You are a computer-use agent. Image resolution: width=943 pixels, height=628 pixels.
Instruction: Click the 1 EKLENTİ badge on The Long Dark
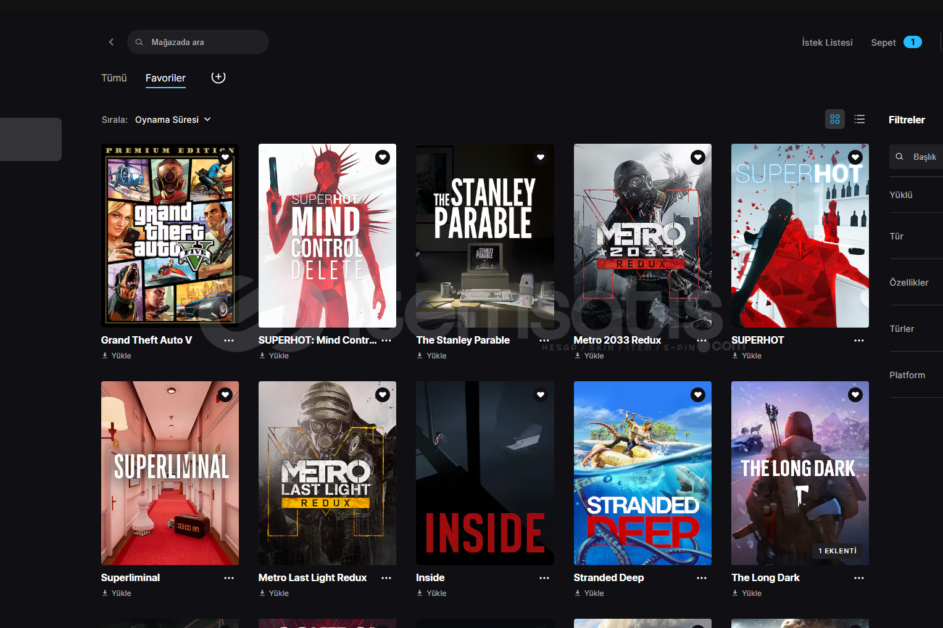(837, 551)
